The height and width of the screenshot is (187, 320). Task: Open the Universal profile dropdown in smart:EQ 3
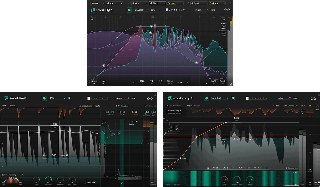(x=142, y=10)
